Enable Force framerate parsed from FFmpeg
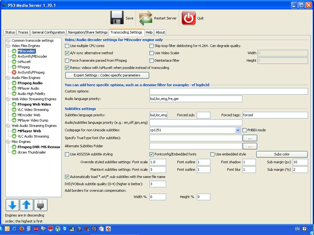The width and height of the screenshot is (314, 235). point(67,60)
